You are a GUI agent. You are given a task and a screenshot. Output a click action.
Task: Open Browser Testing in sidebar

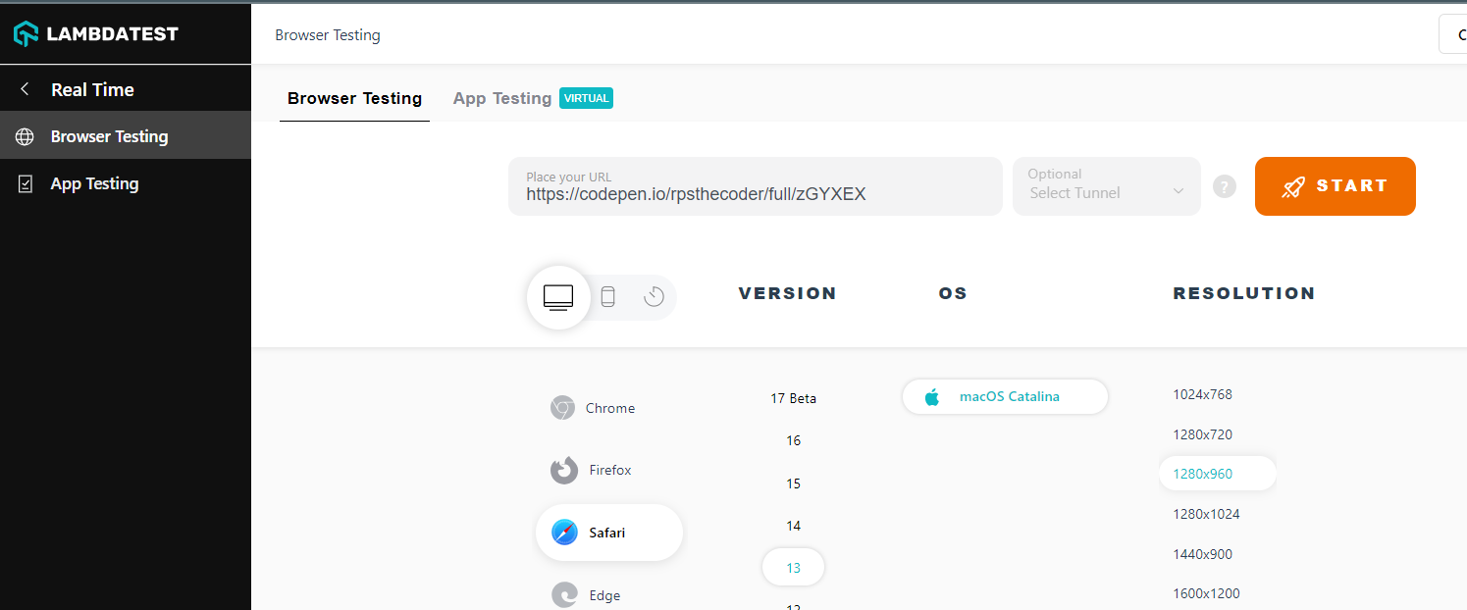click(x=126, y=136)
